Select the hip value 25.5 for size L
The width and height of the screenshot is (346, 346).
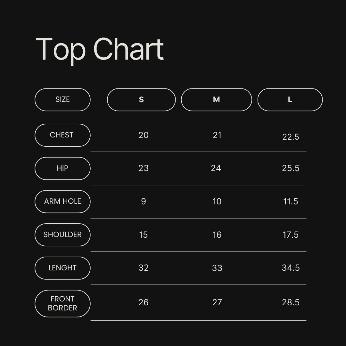[x=291, y=169]
